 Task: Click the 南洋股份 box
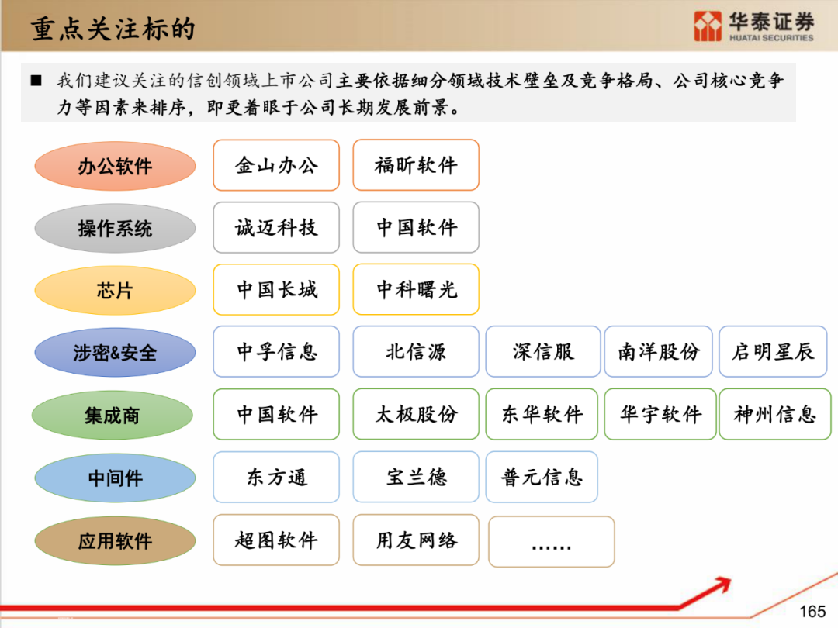659,351
